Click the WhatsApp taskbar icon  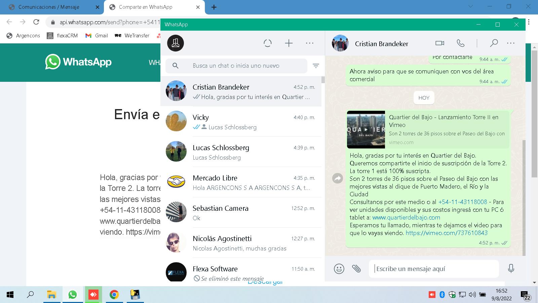pos(72,295)
